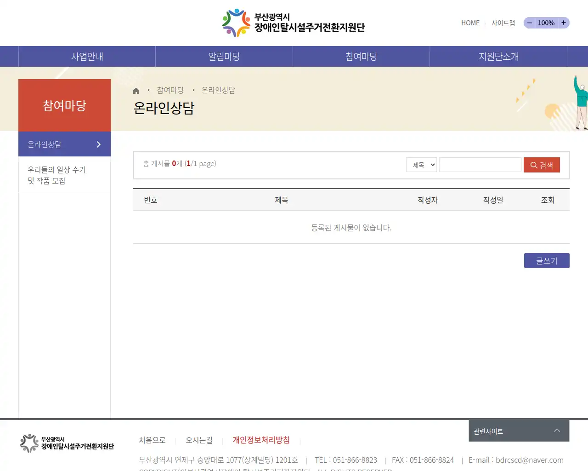Screen dimensions: 588x471
Task: Click the search keyword input field
Action: tap(480, 165)
